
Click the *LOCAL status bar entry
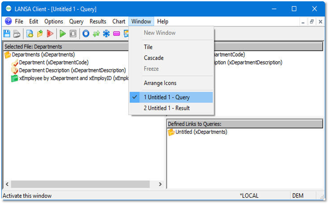pos(249,195)
